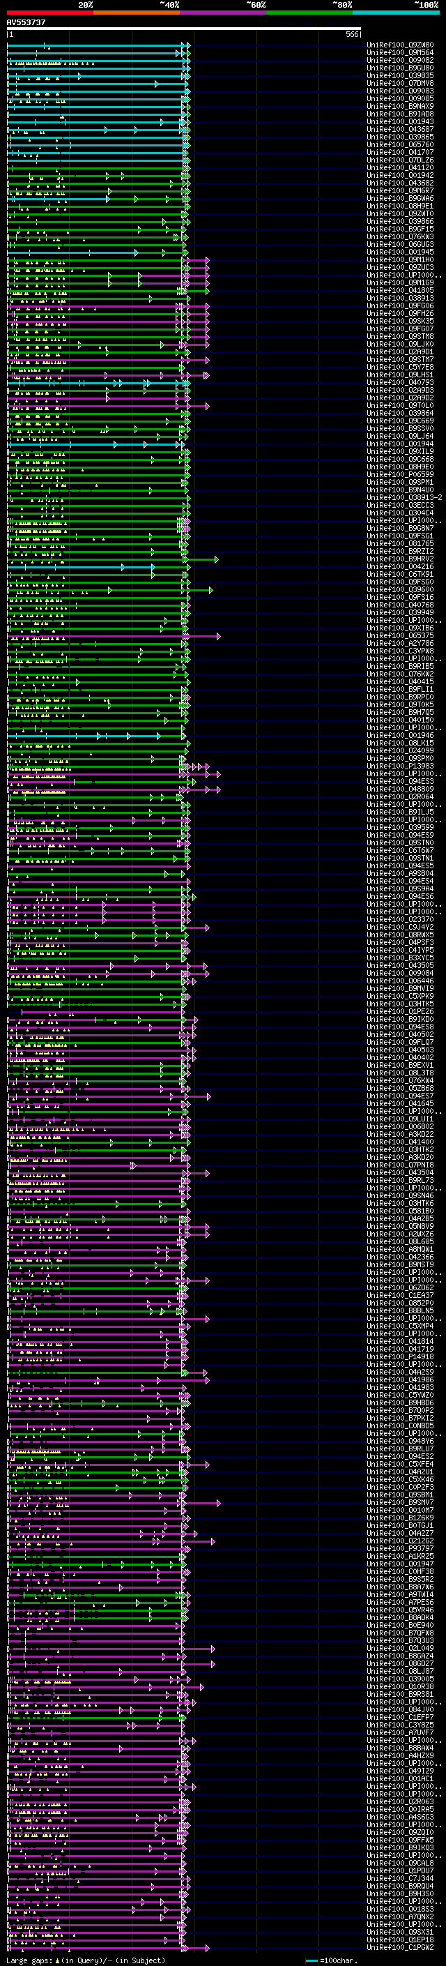Select hit UniRef100_Q9M1H0
The image size is (446, 1966).
[400, 259]
